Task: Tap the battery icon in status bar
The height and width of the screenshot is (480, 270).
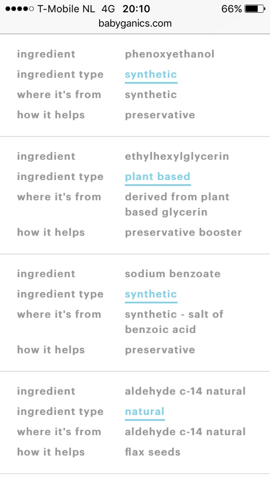Action: [x=255, y=9]
